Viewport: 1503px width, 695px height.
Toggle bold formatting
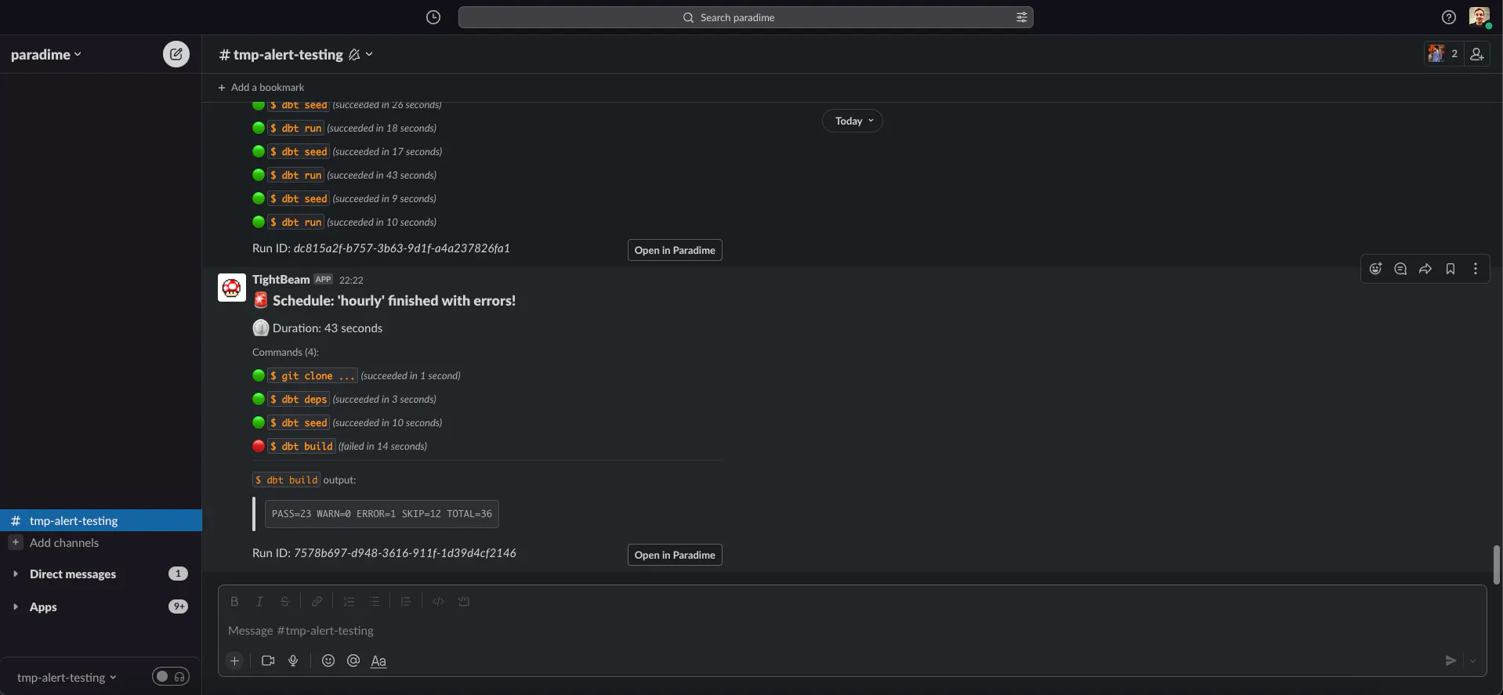pos(234,602)
